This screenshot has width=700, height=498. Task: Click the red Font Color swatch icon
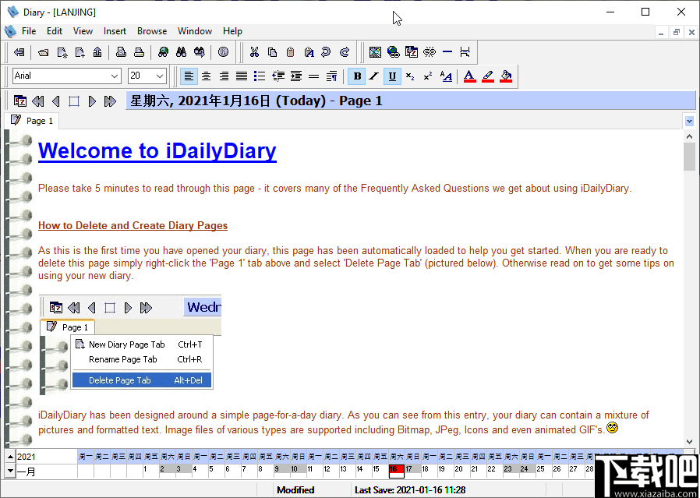click(468, 76)
